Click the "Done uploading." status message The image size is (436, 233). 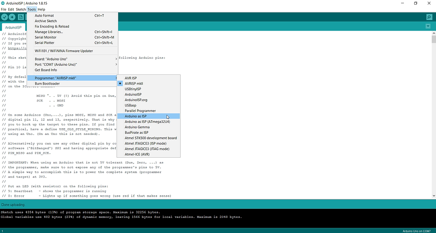(x=13, y=205)
